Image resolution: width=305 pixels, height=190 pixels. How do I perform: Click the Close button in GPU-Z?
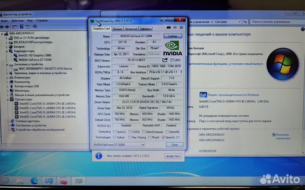175,145
